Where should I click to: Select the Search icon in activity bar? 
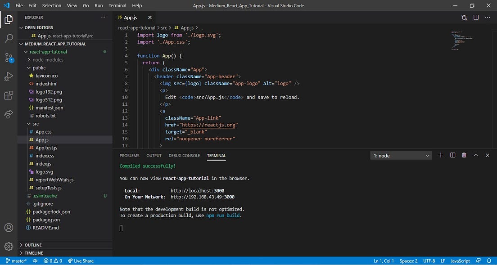click(x=9, y=39)
